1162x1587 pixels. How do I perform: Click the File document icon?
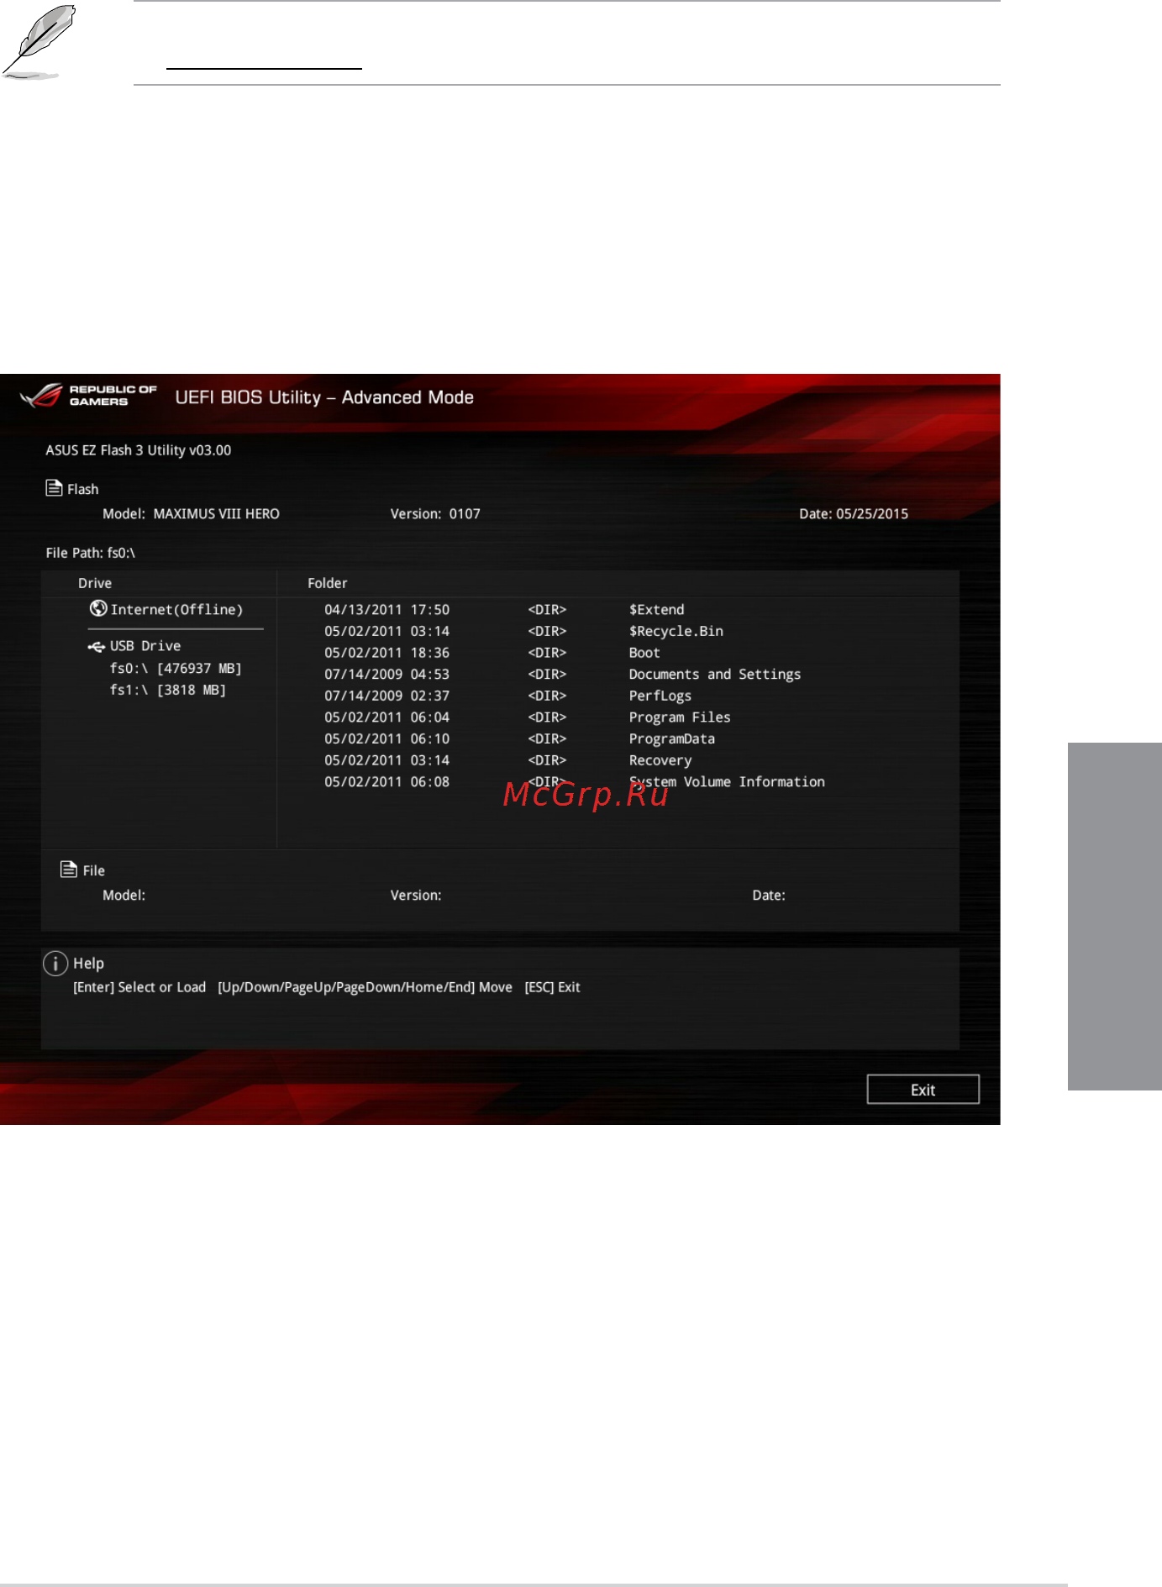[x=69, y=869]
